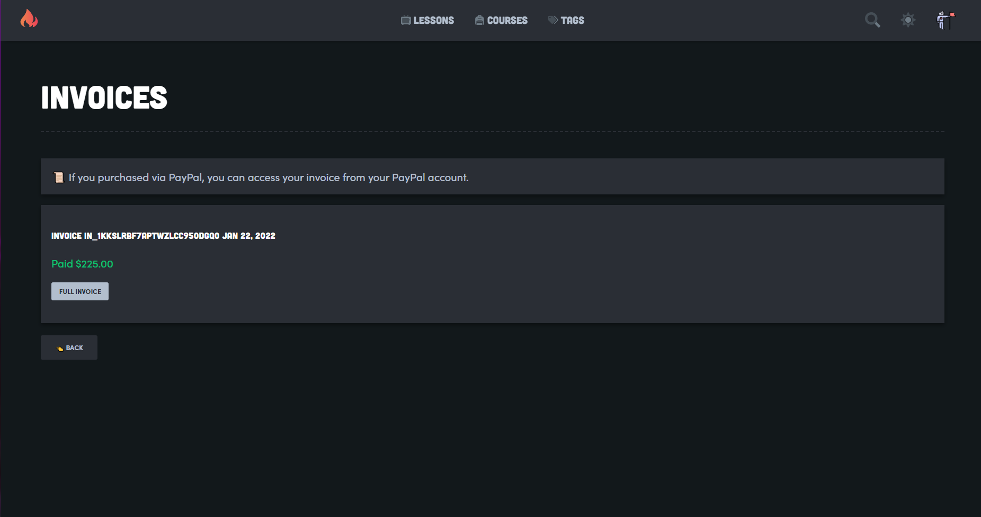Viewport: 981px width, 517px height.
Task: Click the PayPal invoice notice banner
Action: (x=493, y=176)
